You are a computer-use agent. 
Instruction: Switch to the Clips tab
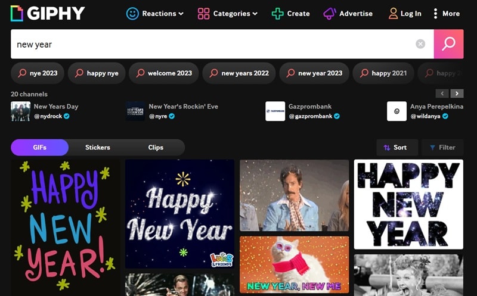(156, 147)
